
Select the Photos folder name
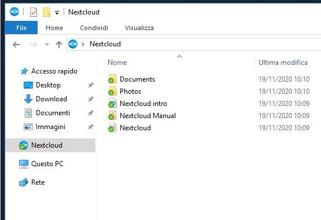pos(130,91)
